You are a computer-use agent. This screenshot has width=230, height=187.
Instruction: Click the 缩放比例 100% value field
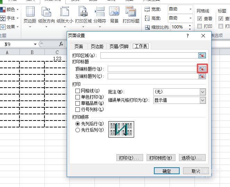pos(179,27)
